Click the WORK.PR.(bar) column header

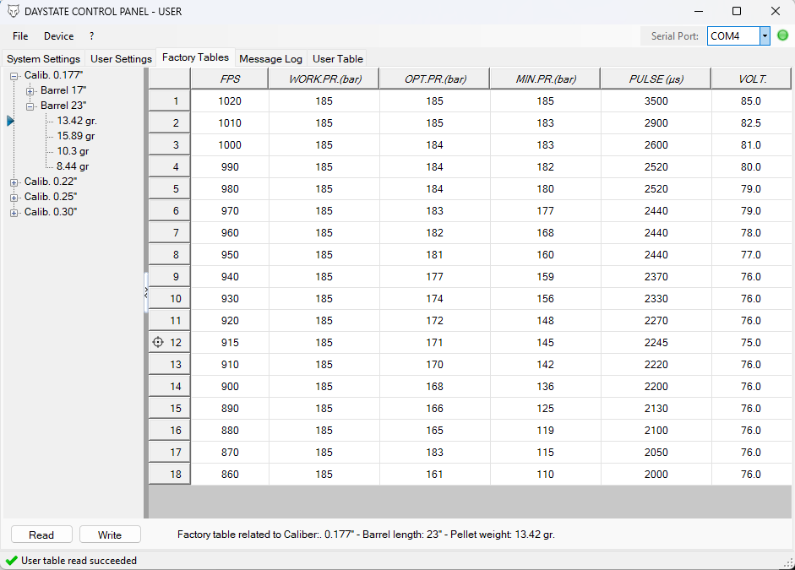coord(324,79)
